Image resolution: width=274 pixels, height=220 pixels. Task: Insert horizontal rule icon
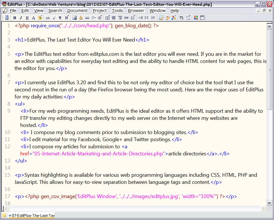87,18
